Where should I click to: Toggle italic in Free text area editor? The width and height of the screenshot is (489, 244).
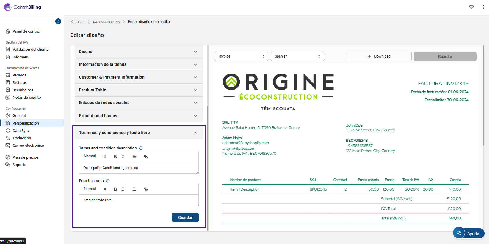(x=123, y=189)
